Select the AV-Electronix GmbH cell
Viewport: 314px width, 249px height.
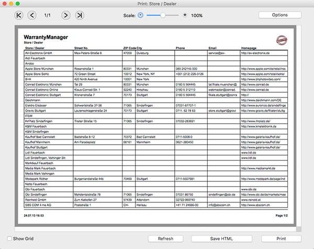click(49, 53)
